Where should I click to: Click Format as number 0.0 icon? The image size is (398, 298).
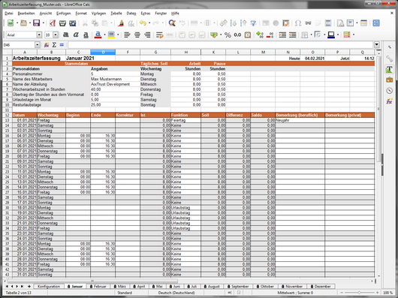(x=237, y=35)
